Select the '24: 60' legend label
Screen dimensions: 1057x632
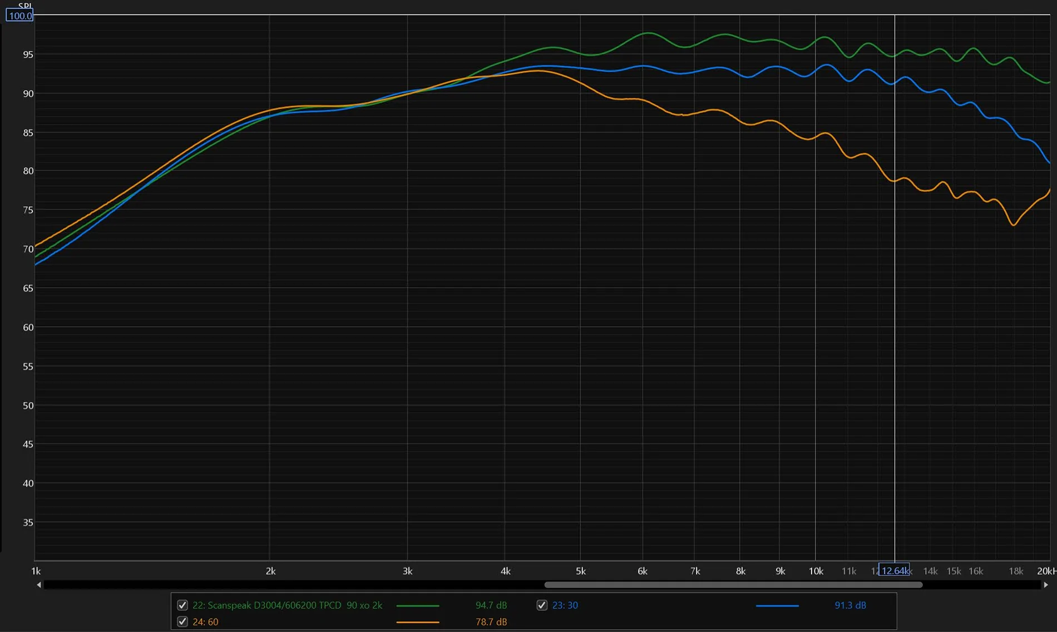205,622
